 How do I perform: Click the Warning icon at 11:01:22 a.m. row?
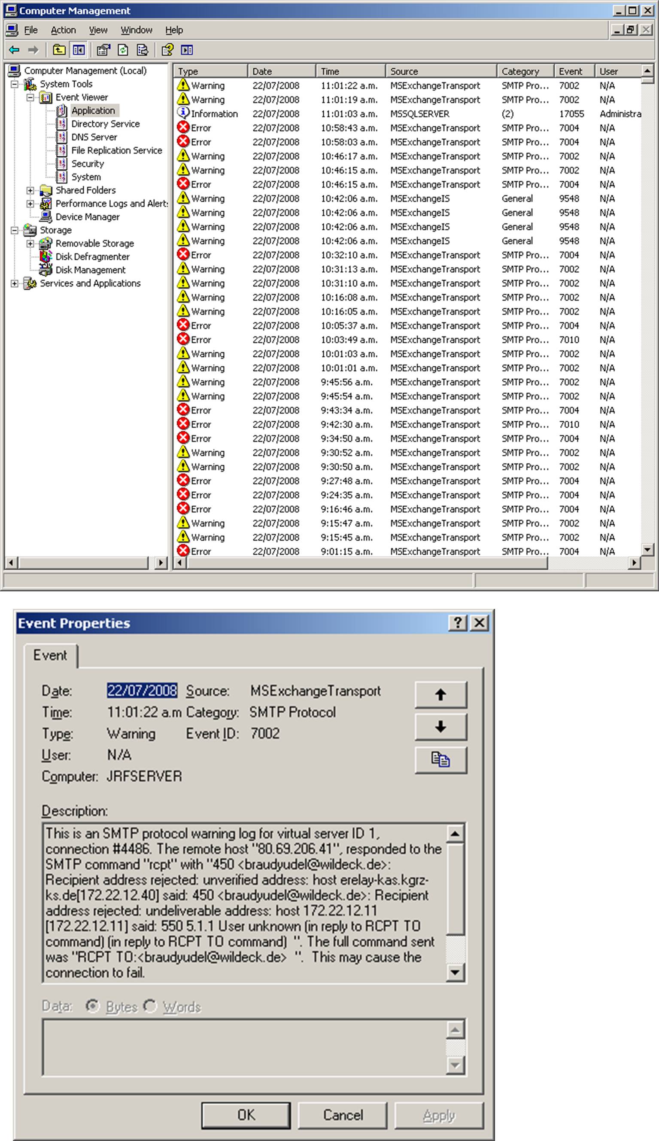(x=183, y=85)
